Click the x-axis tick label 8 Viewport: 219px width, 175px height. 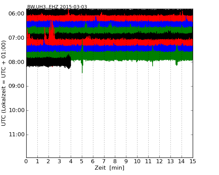click(x=115, y=162)
